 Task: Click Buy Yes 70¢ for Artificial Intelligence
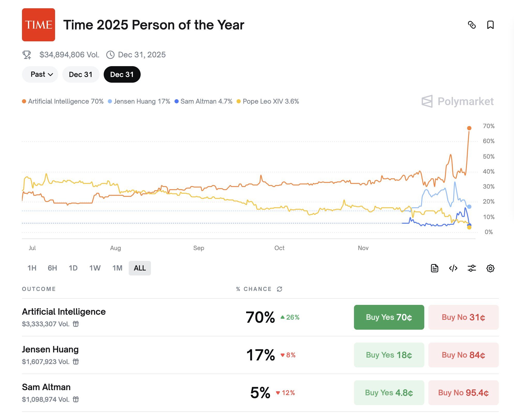pos(389,317)
